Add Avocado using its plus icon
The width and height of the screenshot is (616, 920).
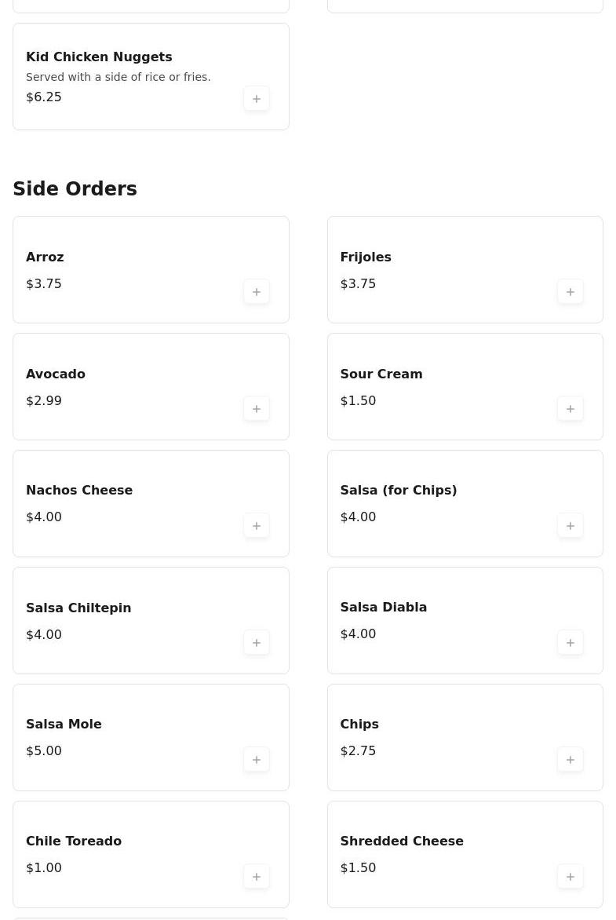(x=257, y=408)
